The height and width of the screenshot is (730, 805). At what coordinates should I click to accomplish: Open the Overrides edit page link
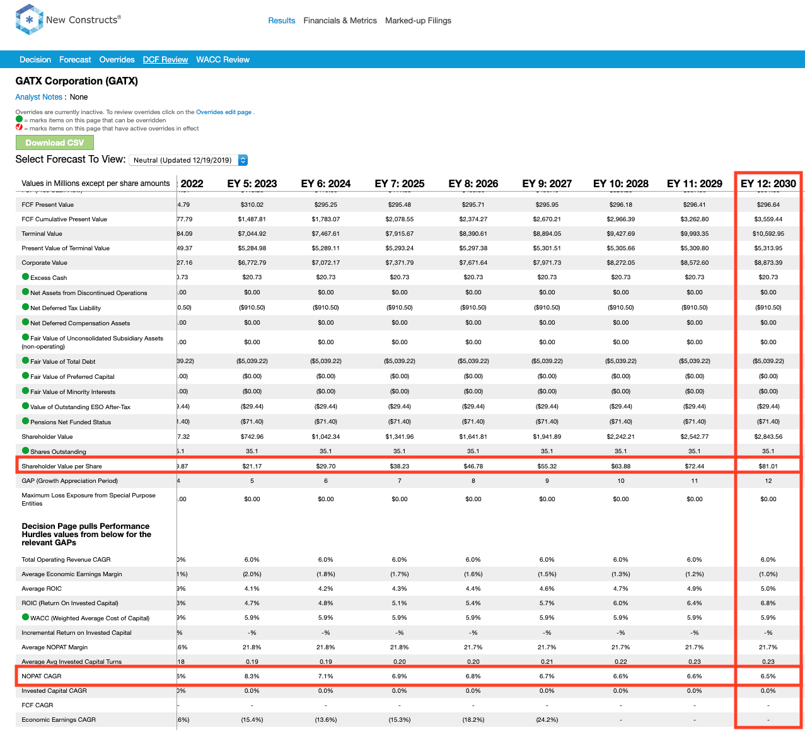coord(224,112)
